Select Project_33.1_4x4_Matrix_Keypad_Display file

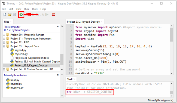(x=37, y=62)
